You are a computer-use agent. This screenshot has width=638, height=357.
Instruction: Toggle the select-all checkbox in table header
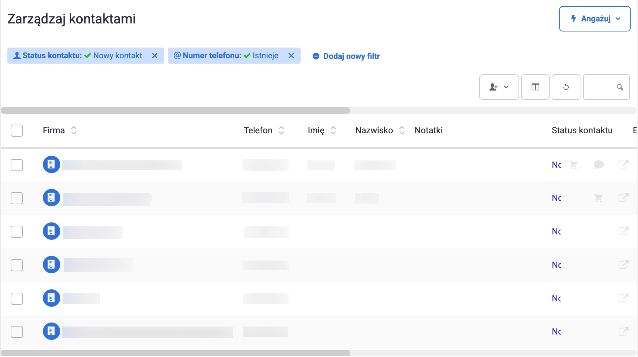[x=17, y=131]
